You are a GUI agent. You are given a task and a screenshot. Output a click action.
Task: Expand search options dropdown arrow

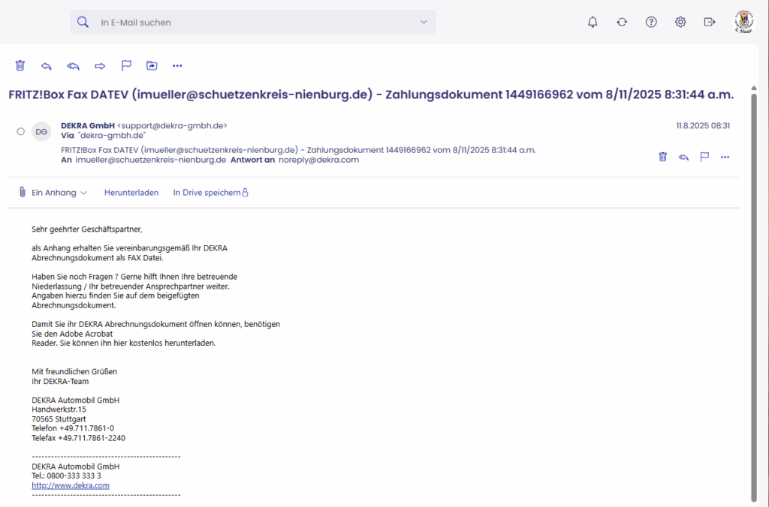pyautogui.click(x=424, y=22)
